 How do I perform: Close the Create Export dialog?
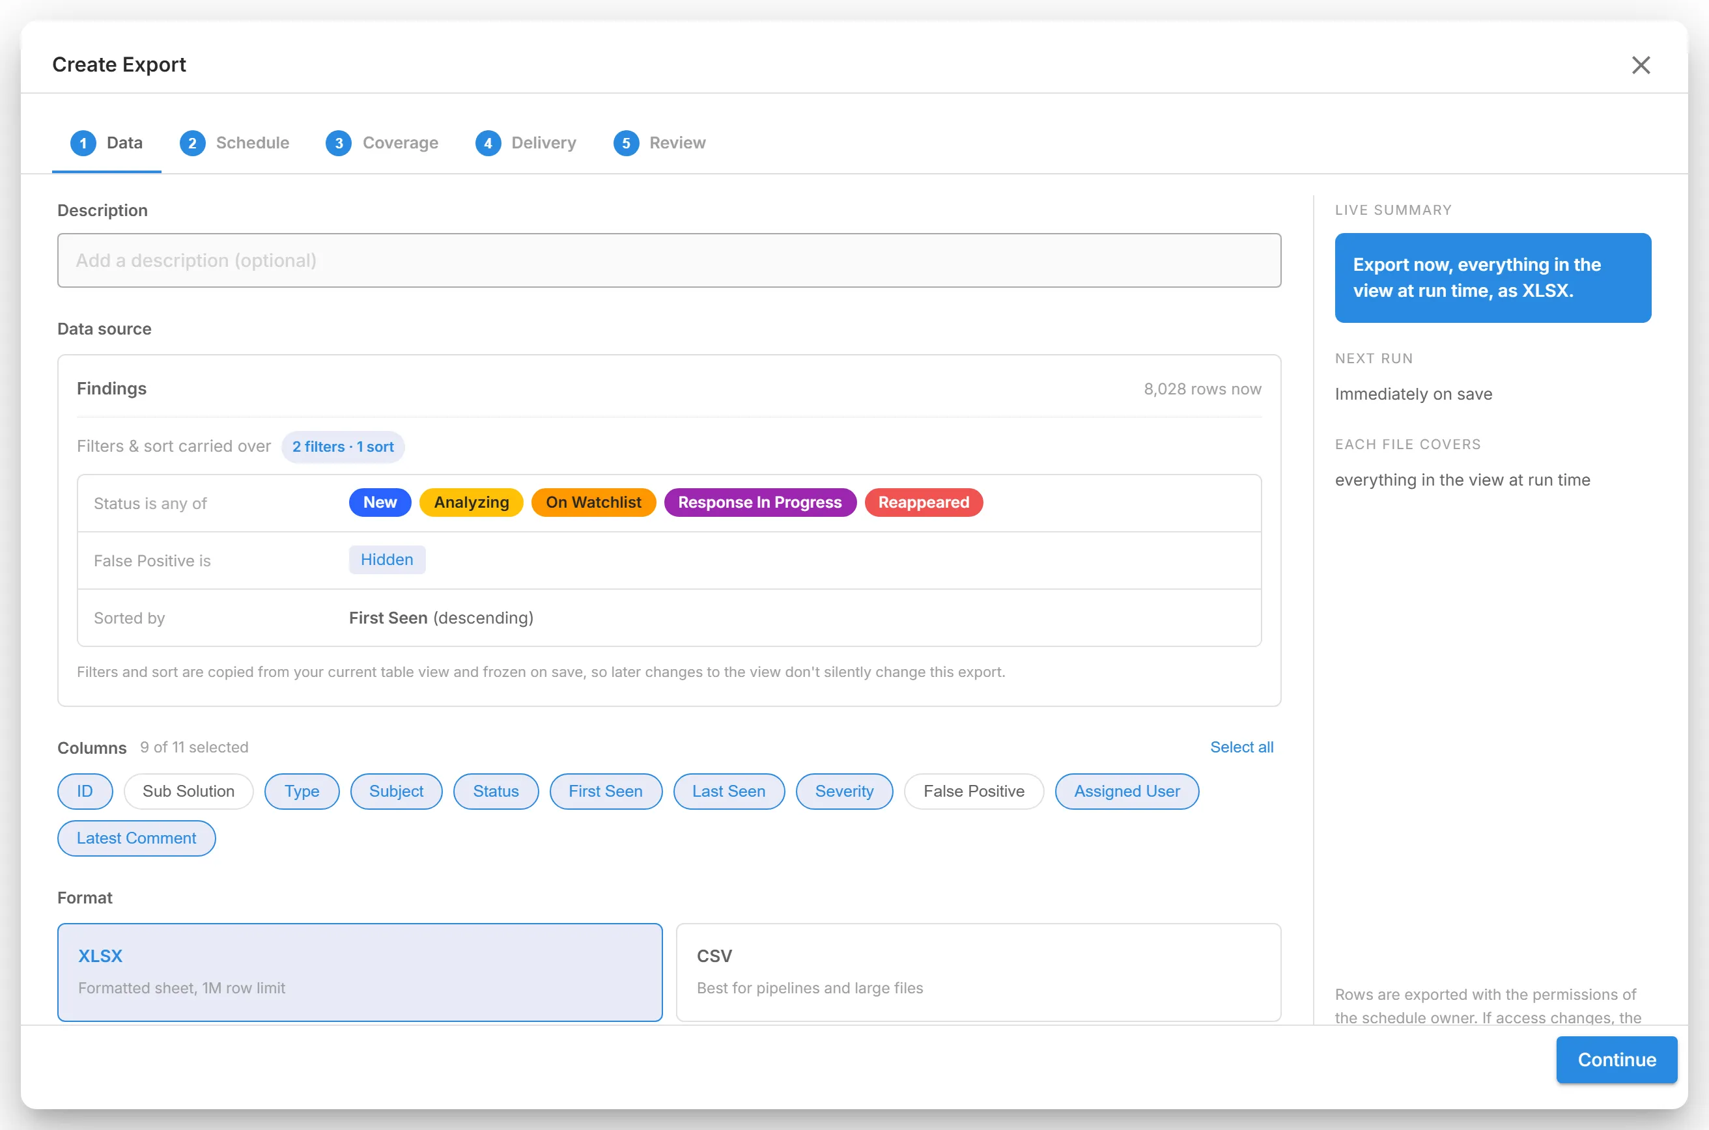click(1641, 65)
